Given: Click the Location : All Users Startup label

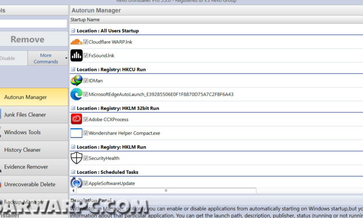Looking at the screenshot, I should tap(108, 31).
